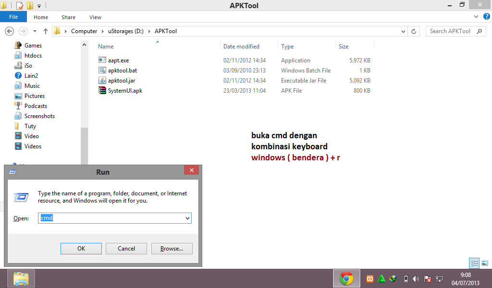
Task: Open the Home ribbon tab
Action: point(41,17)
